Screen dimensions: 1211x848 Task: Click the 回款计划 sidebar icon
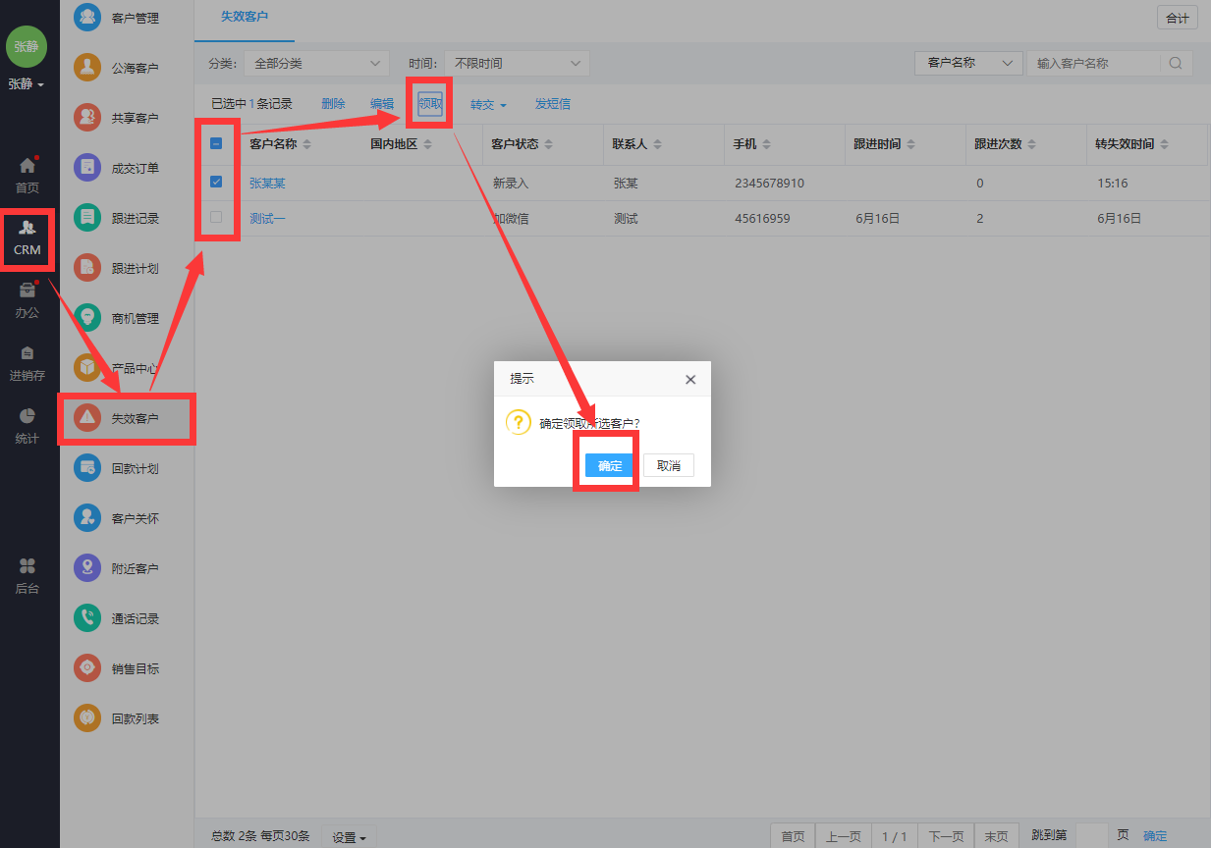[x=87, y=468]
